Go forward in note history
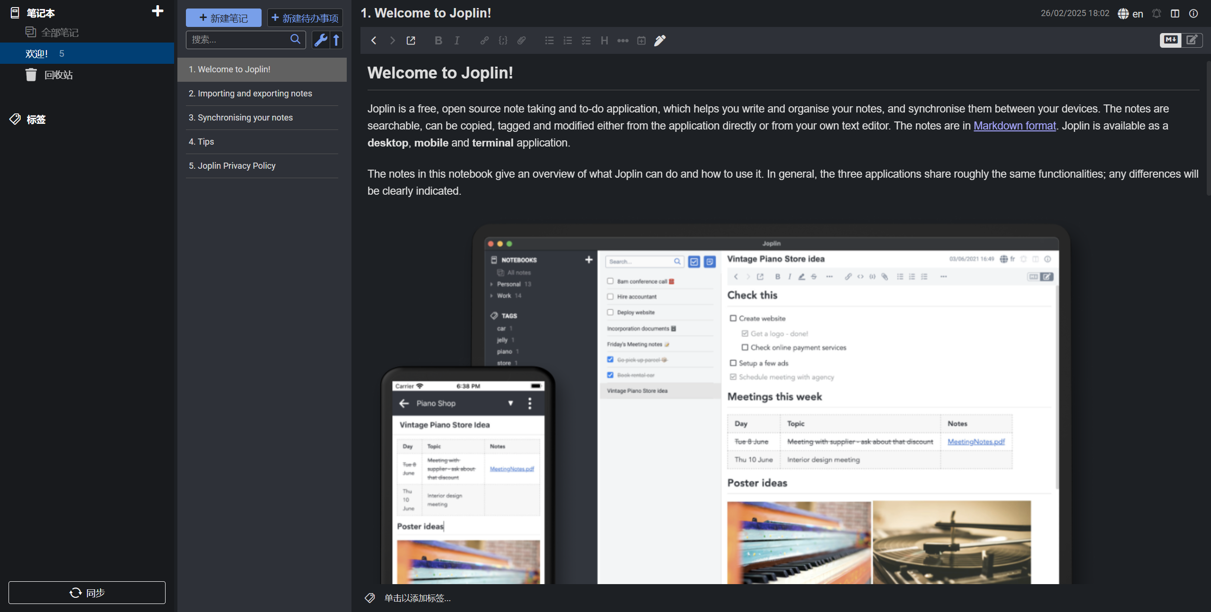 point(392,41)
